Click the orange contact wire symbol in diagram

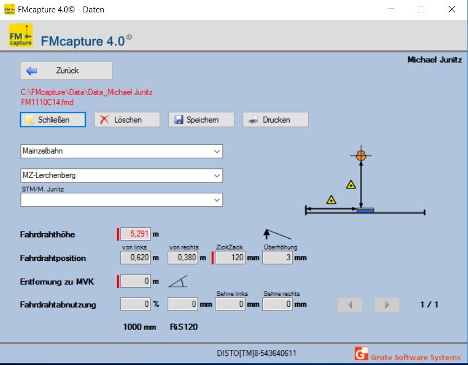tap(361, 155)
